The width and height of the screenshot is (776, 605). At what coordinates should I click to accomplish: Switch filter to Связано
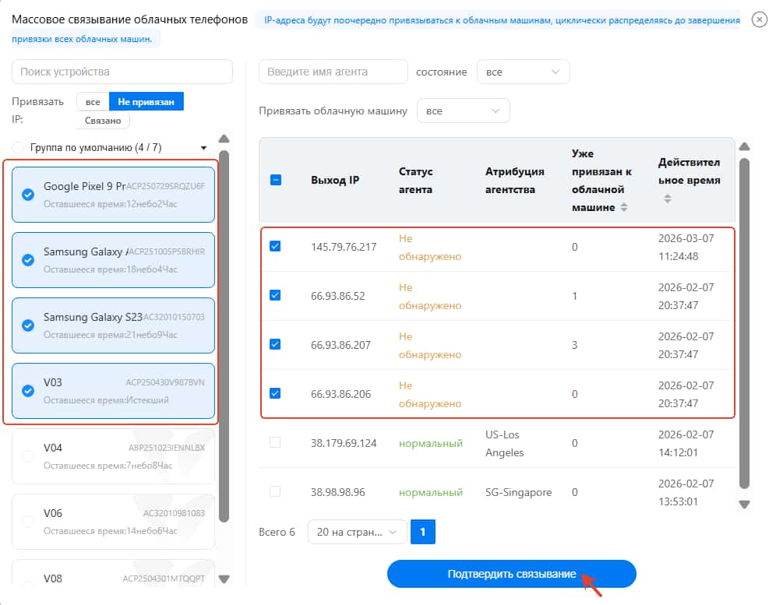[103, 121]
